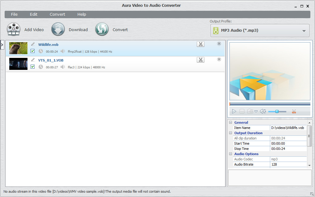Uncheck the Wildlife.vob checkbox
The width and height of the screenshot is (315, 197).
33,51
